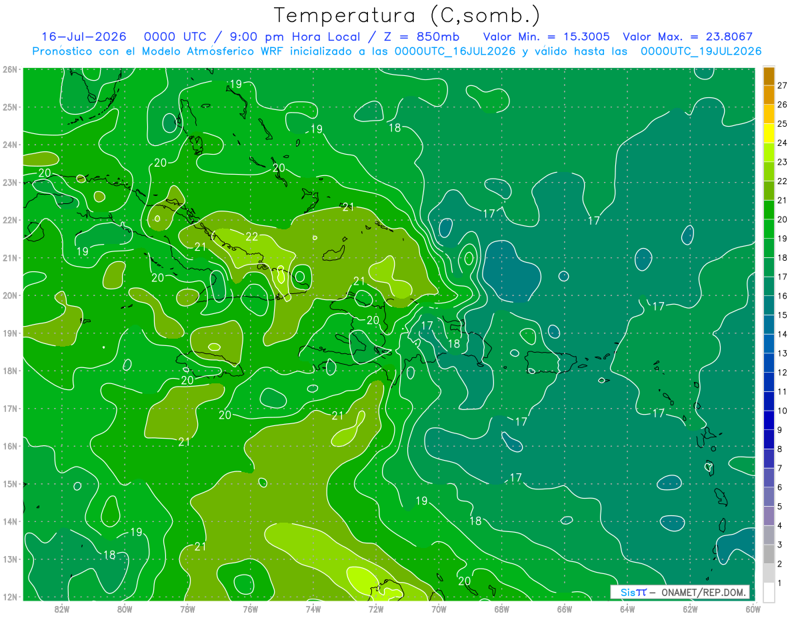Click longitude axis label '68W'
This screenshot has height=618, width=800.
[501, 609]
